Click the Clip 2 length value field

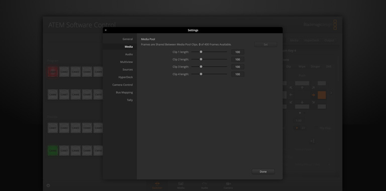tap(238, 60)
